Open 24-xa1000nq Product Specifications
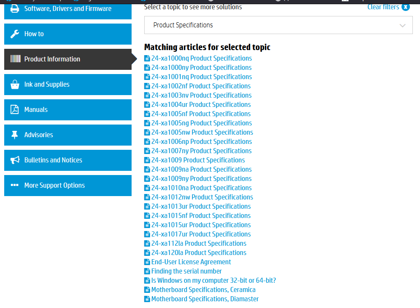 201,58
